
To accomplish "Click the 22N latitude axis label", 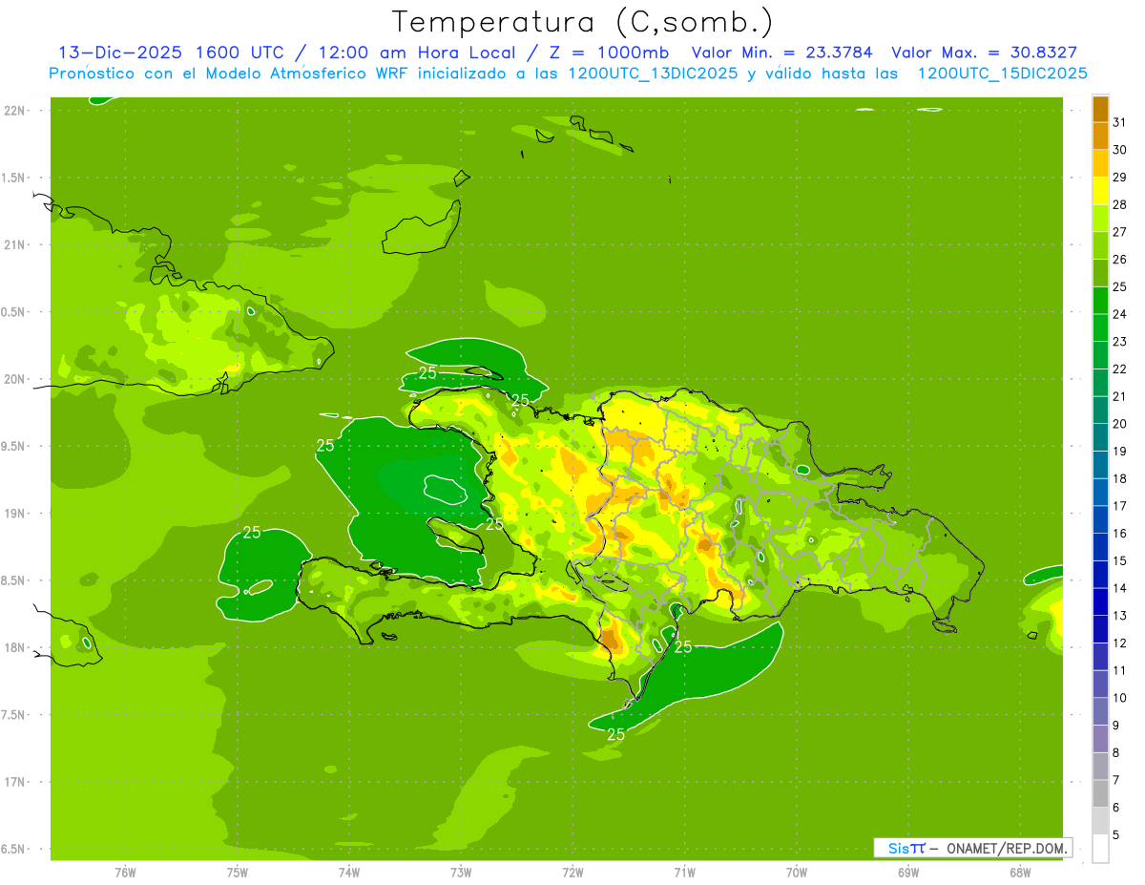I will (x=15, y=111).
